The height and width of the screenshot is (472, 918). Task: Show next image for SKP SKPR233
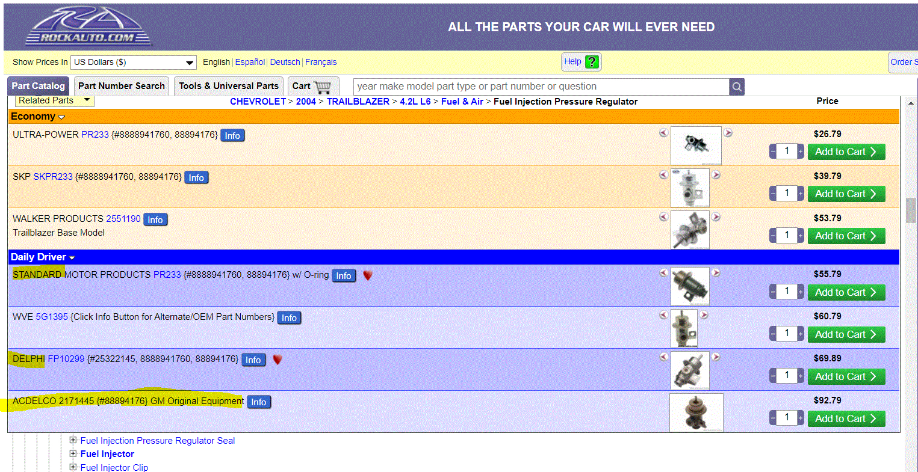click(x=716, y=175)
